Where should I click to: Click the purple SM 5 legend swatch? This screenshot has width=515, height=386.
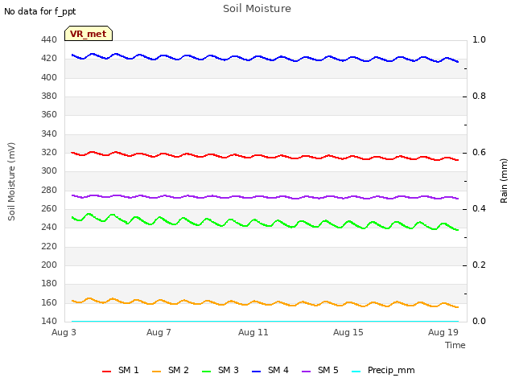[307, 372]
